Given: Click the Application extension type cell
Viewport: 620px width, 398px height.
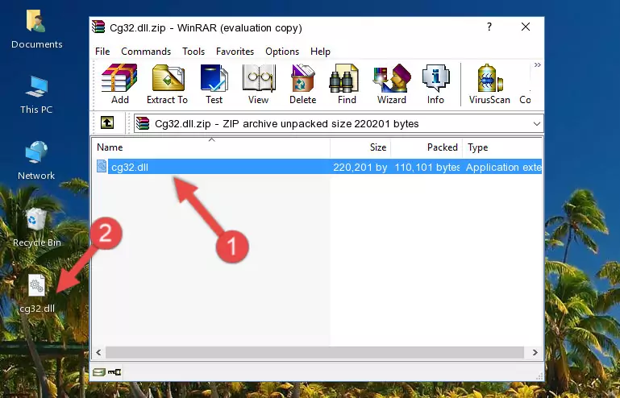Looking at the screenshot, I should (503, 168).
